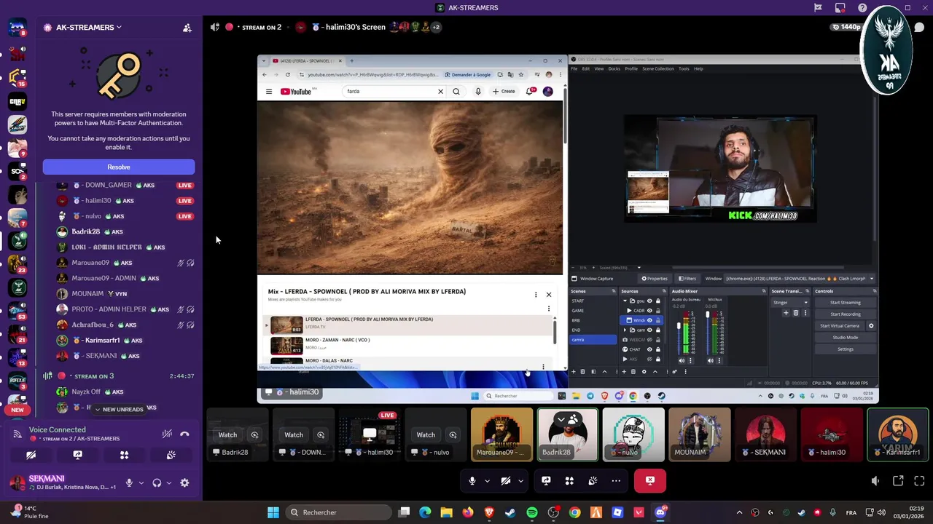Click the invite members icon
Screen dimensions: 933x524
pos(187,28)
